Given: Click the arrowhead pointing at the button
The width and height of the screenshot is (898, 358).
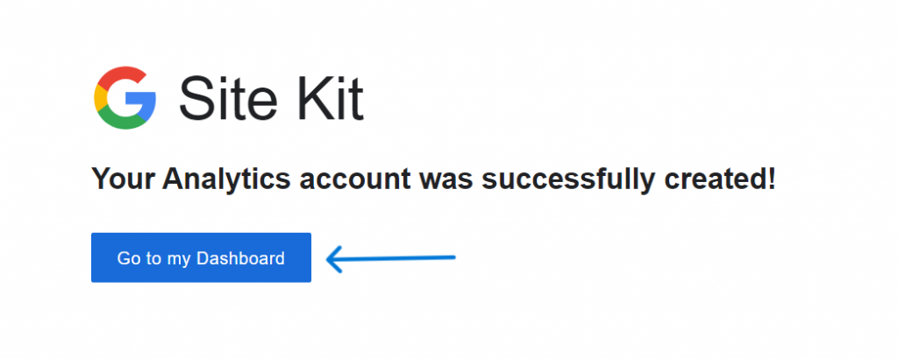Looking at the screenshot, I should tap(334, 259).
